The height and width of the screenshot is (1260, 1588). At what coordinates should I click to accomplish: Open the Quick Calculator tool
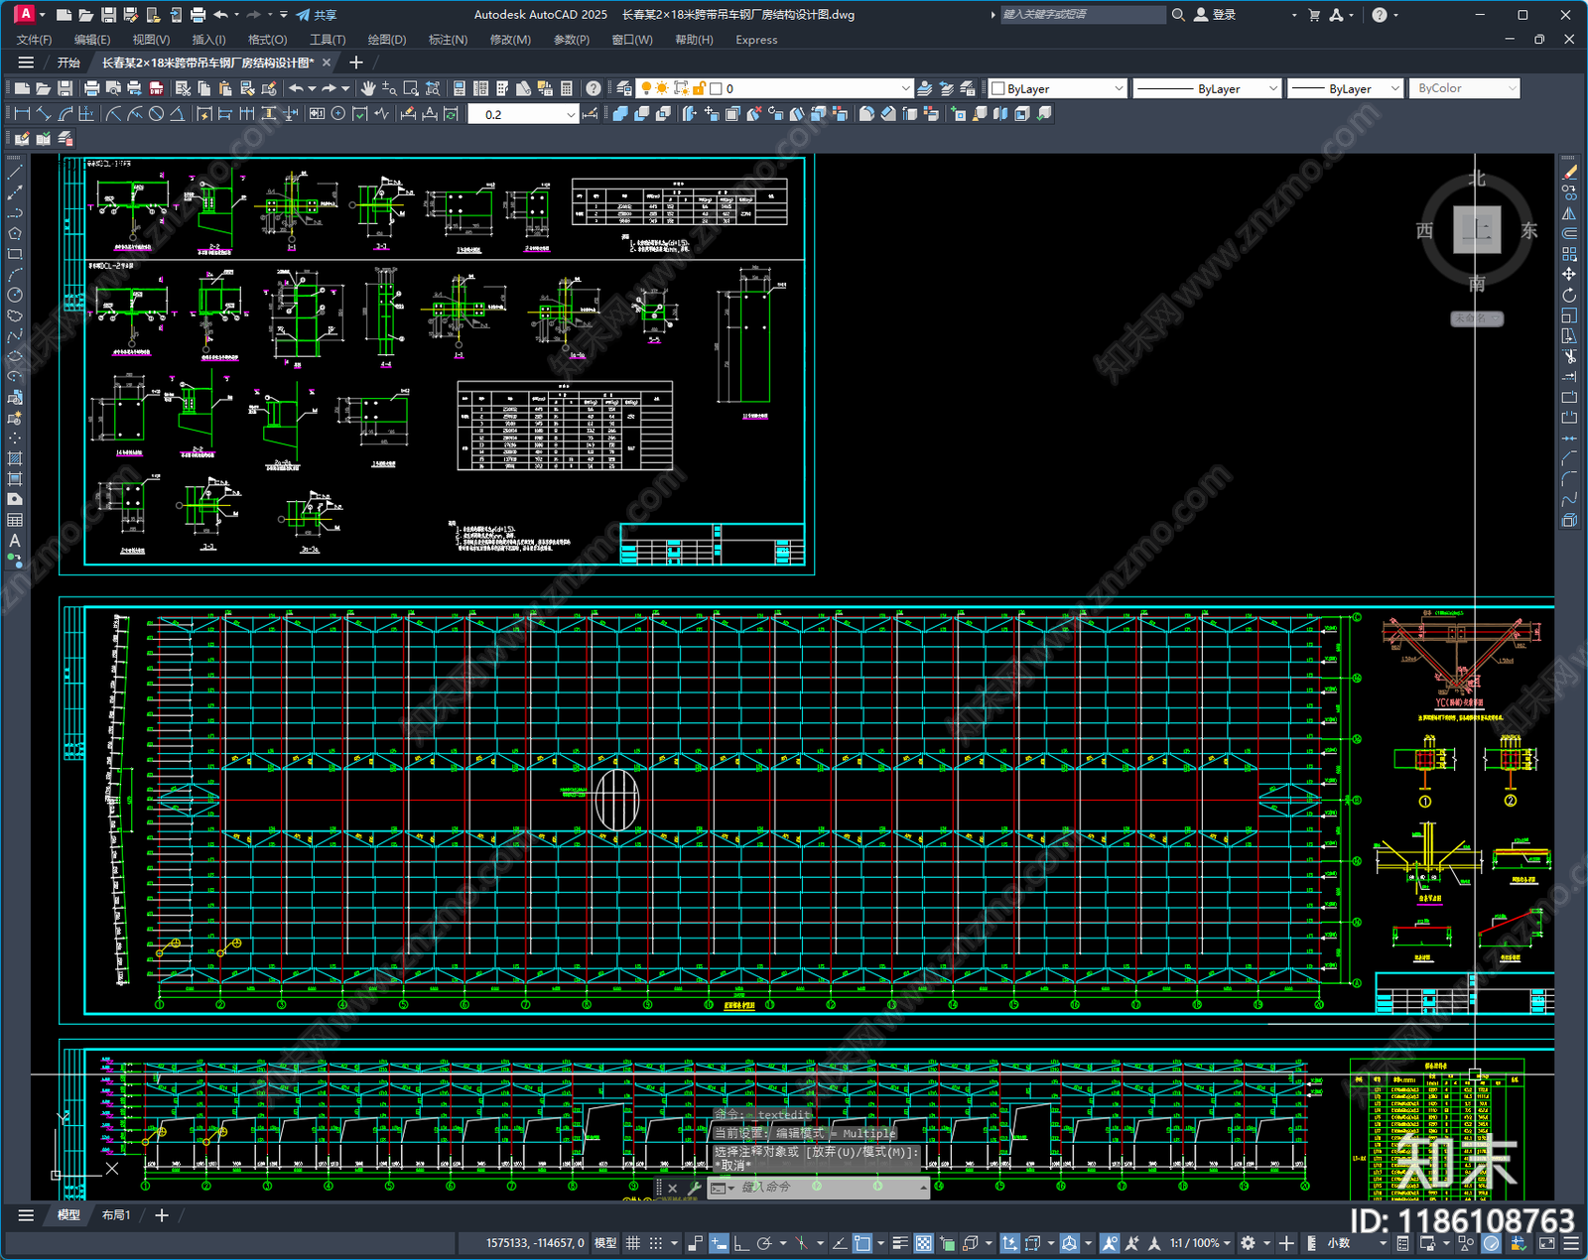[x=567, y=88]
